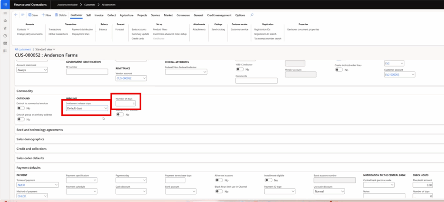Open the Agriculture tab

(127, 15)
